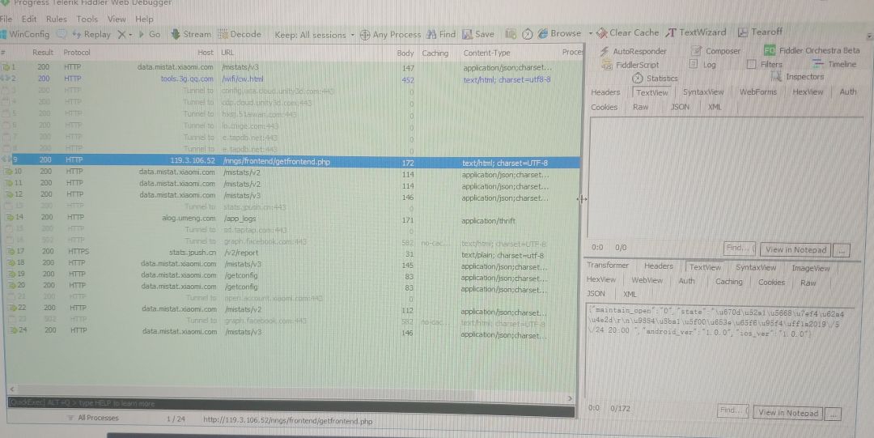Viewport: 874px width, 438px height.
Task: Open the View menu
Action: pyautogui.click(x=117, y=19)
